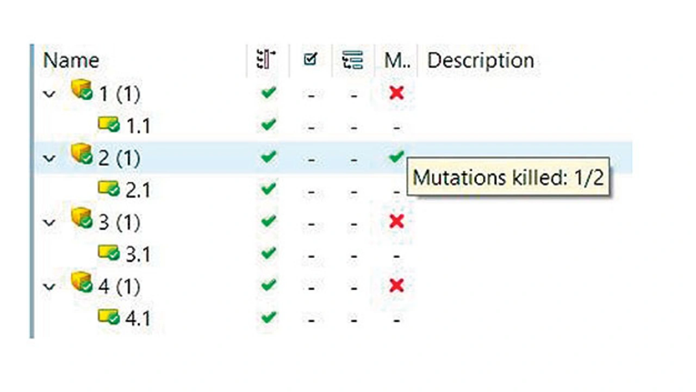Viewport: 696px width, 392px height.
Task: Click the test case icon beside 1.1
Action: pos(109,125)
